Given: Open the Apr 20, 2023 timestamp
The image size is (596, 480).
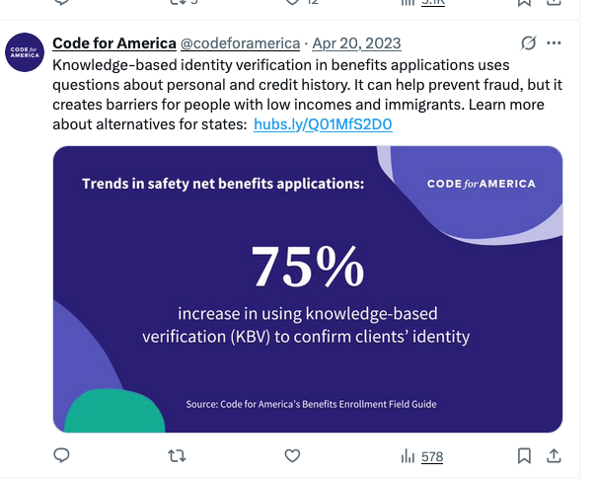Looking at the screenshot, I should (x=356, y=44).
